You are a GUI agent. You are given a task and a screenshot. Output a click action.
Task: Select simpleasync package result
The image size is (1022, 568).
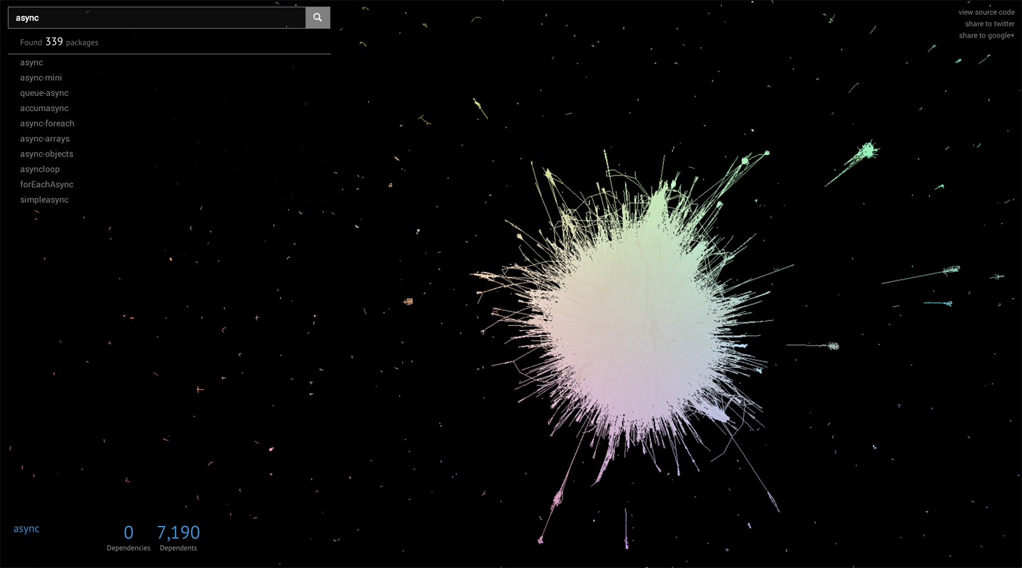click(x=44, y=200)
